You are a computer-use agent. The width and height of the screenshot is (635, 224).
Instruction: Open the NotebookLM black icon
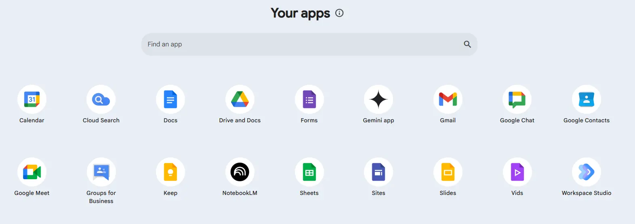(x=240, y=172)
